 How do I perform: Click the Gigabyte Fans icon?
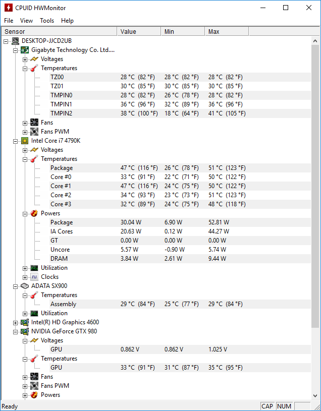pyautogui.click(x=34, y=123)
